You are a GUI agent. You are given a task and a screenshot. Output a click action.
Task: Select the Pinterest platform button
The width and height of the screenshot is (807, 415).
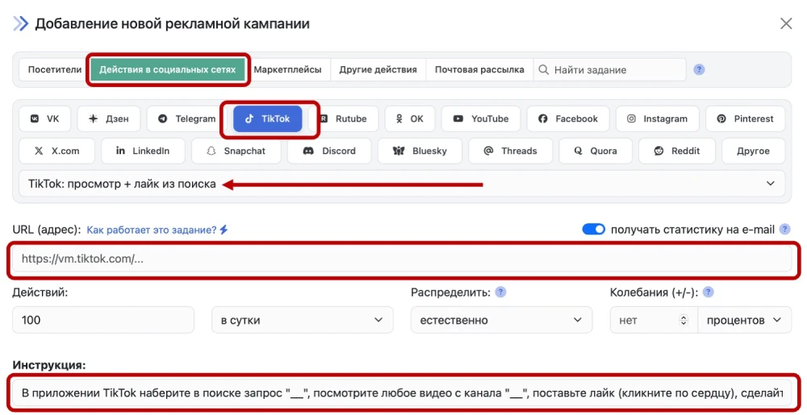pos(745,118)
